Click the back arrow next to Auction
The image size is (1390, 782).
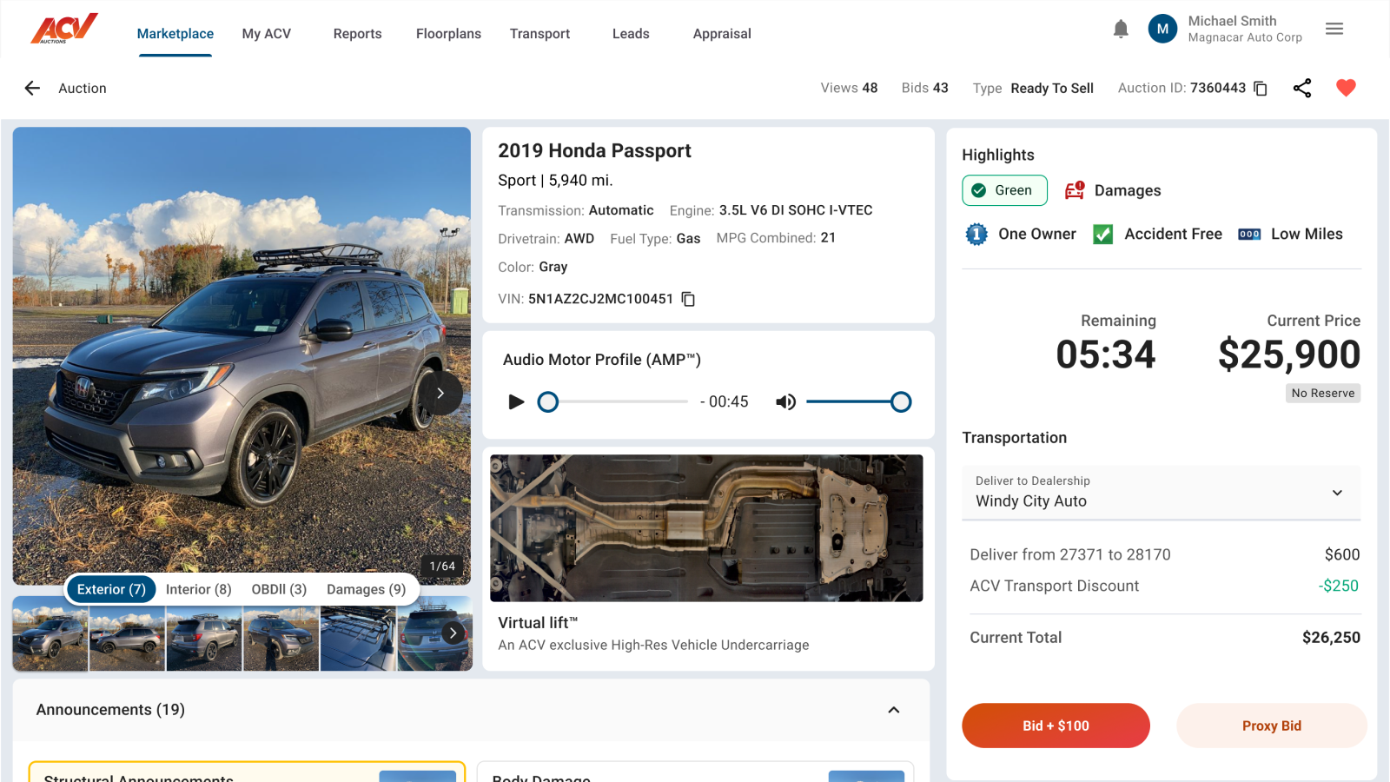click(32, 88)
